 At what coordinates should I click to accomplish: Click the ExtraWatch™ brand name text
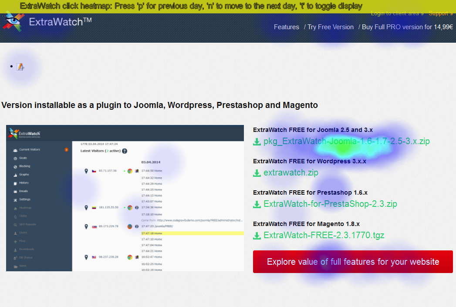click(x=60, y=22)
